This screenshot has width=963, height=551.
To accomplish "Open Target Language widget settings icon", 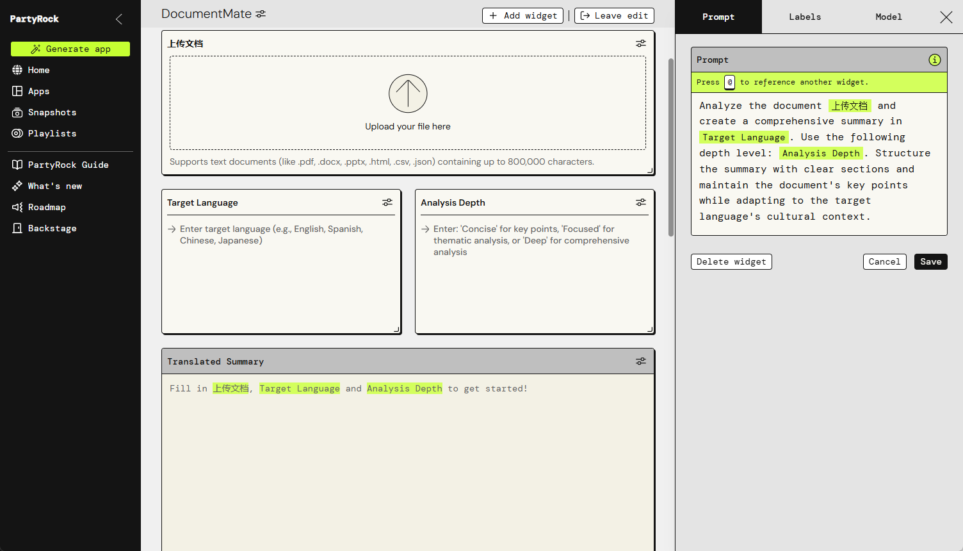I will tap(387, 202).
